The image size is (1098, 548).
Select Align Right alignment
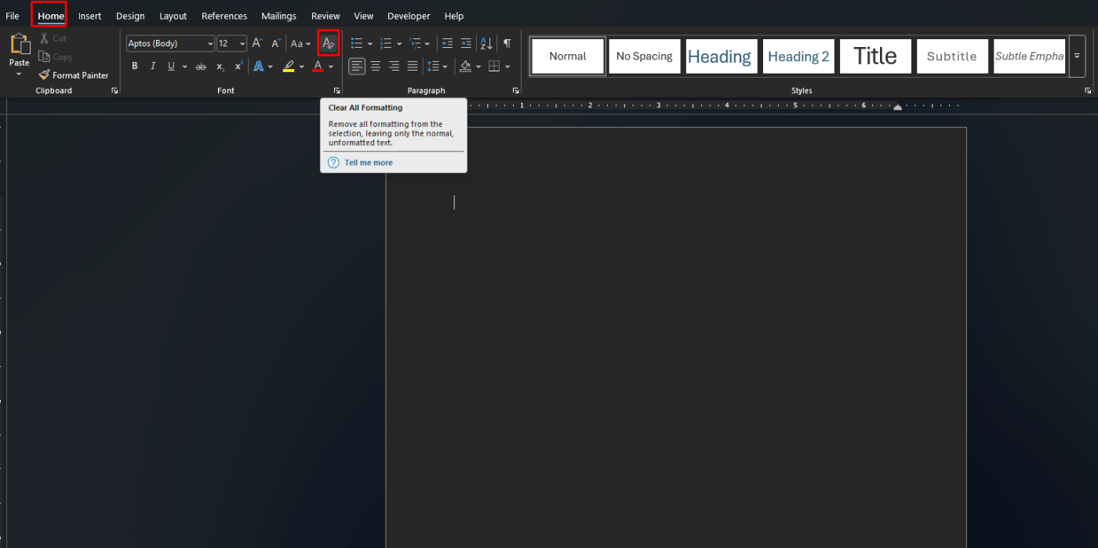(394, 67)
